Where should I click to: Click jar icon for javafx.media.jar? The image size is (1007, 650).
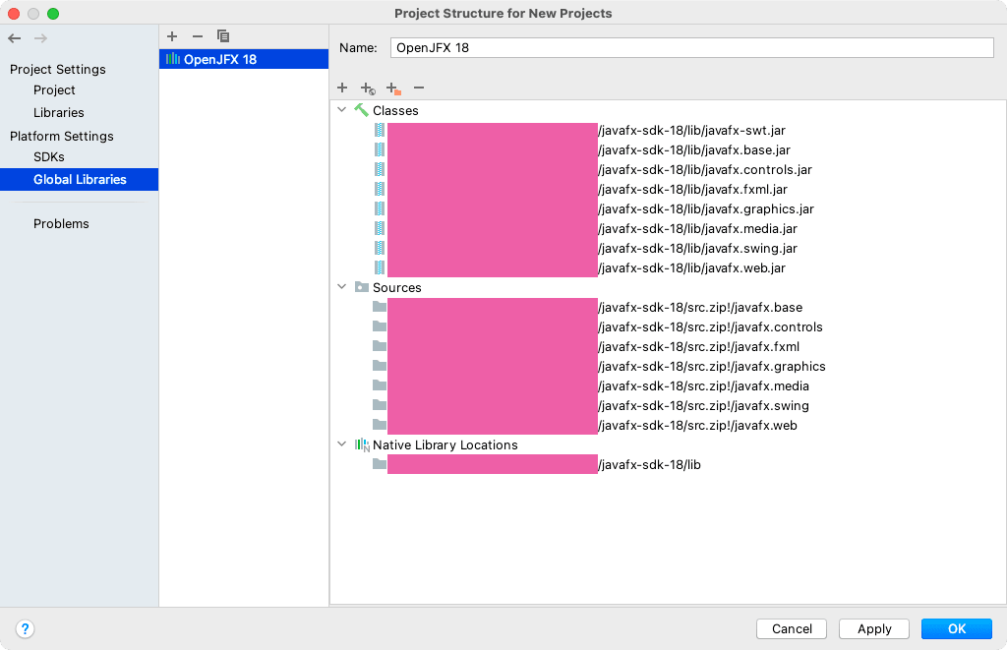pyautogui.click(x=380, y=228)
